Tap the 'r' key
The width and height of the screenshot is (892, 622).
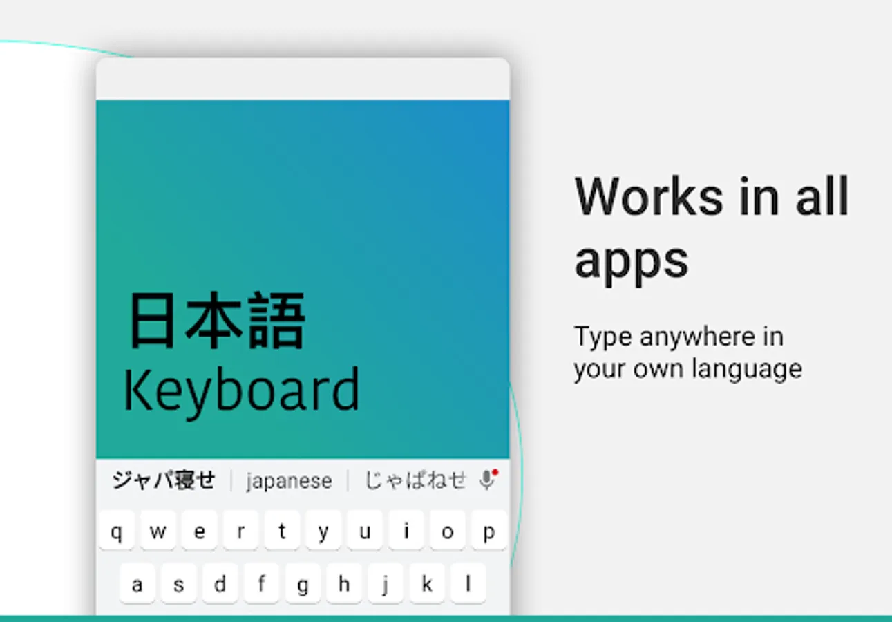tap(241, 531)
